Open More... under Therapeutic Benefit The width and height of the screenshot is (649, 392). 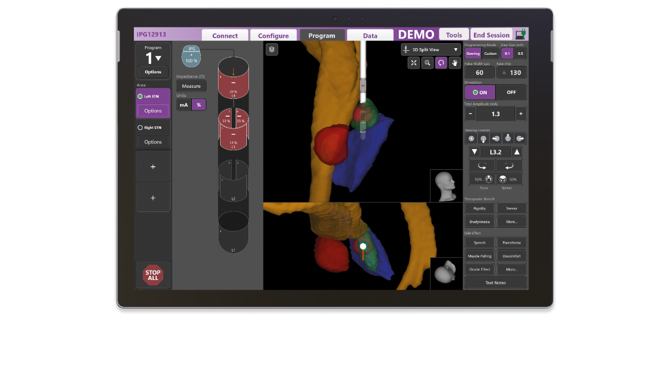(x=511, y=222)
